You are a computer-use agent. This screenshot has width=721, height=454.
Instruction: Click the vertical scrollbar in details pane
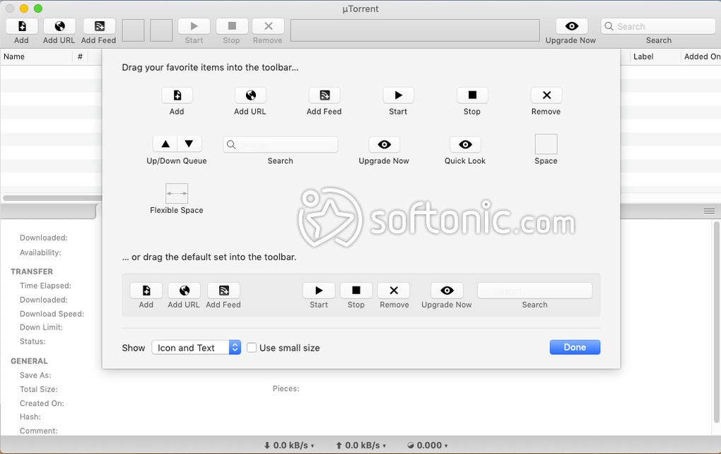point(716,322)
